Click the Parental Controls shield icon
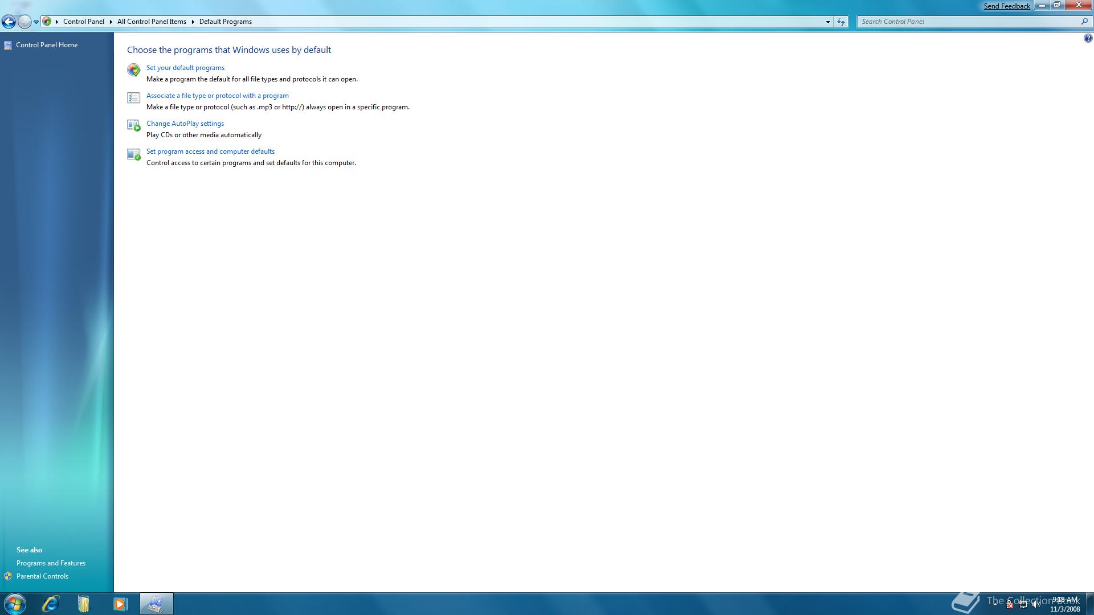This screenshot has width=1094, height=615. [x=8, y=576]
